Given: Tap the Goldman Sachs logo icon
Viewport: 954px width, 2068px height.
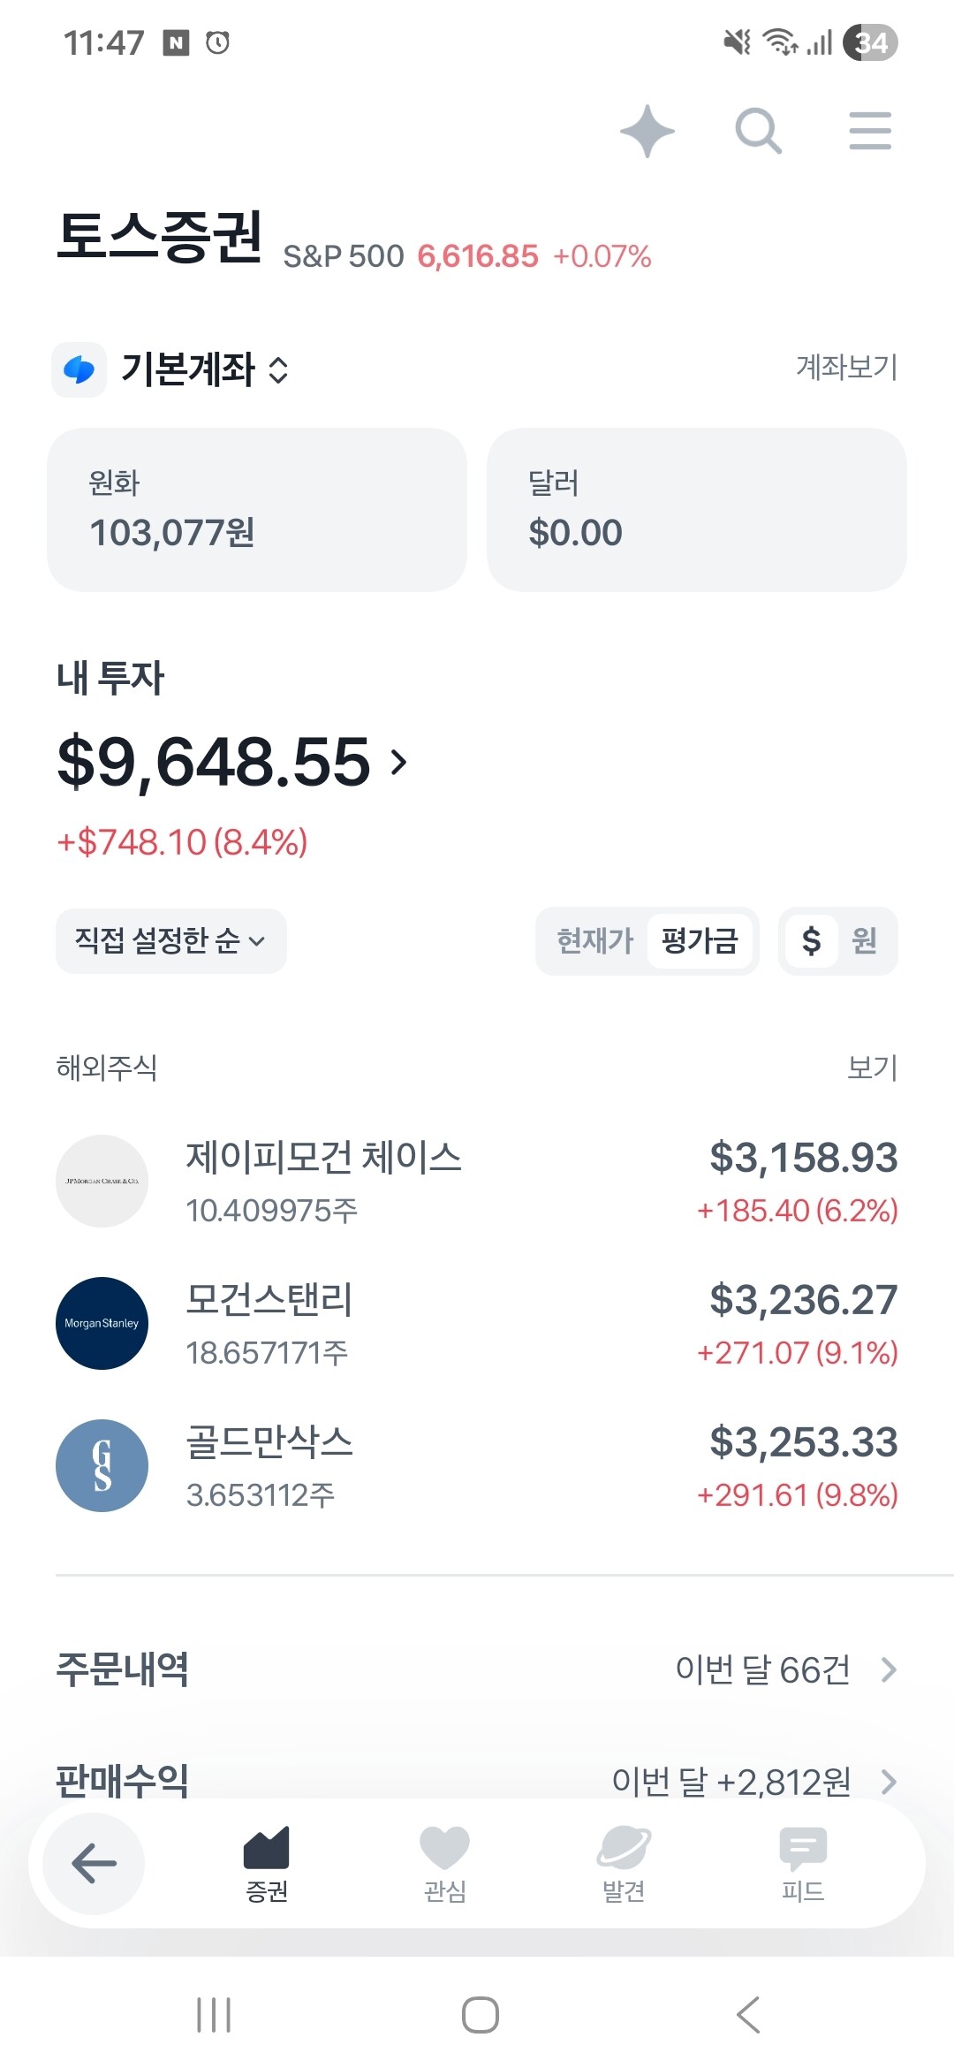Looking at the screenshot, I should click(102, 1465).
